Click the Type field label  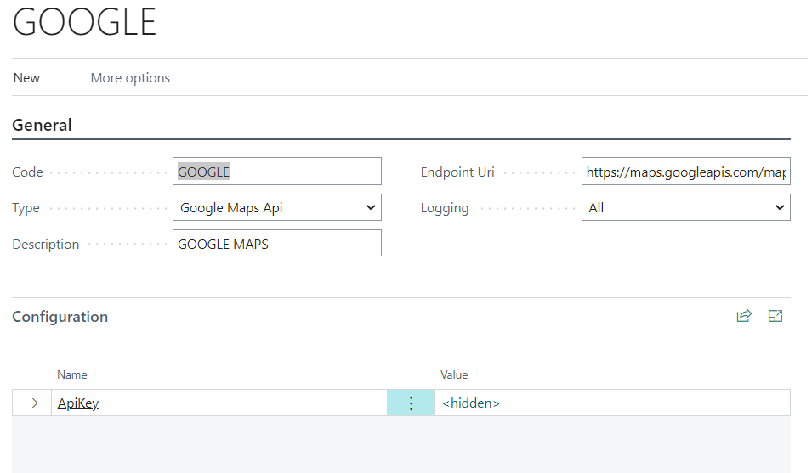pos(26,208)
